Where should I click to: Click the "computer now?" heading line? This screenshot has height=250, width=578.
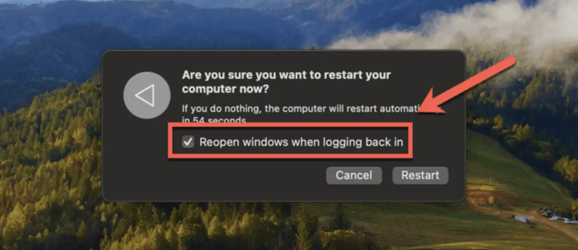pyautogui.click(x=226, y=89)
